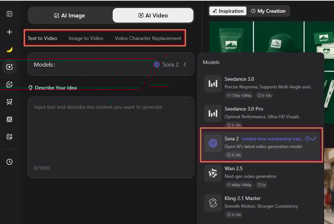
Task: Open the AI chat sidebar icon
Action: pos(9,84)
